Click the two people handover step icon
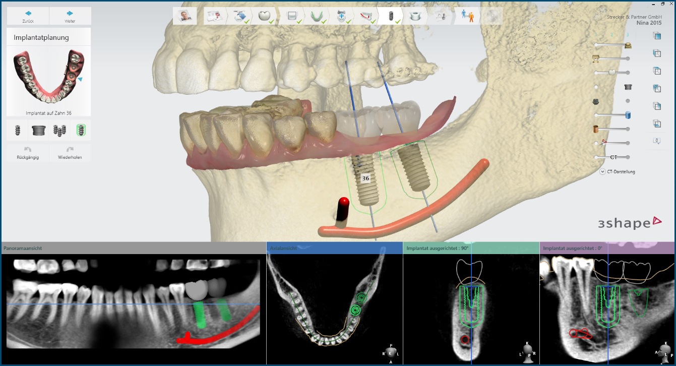This screenshot has height=366, width=676. 467,16
